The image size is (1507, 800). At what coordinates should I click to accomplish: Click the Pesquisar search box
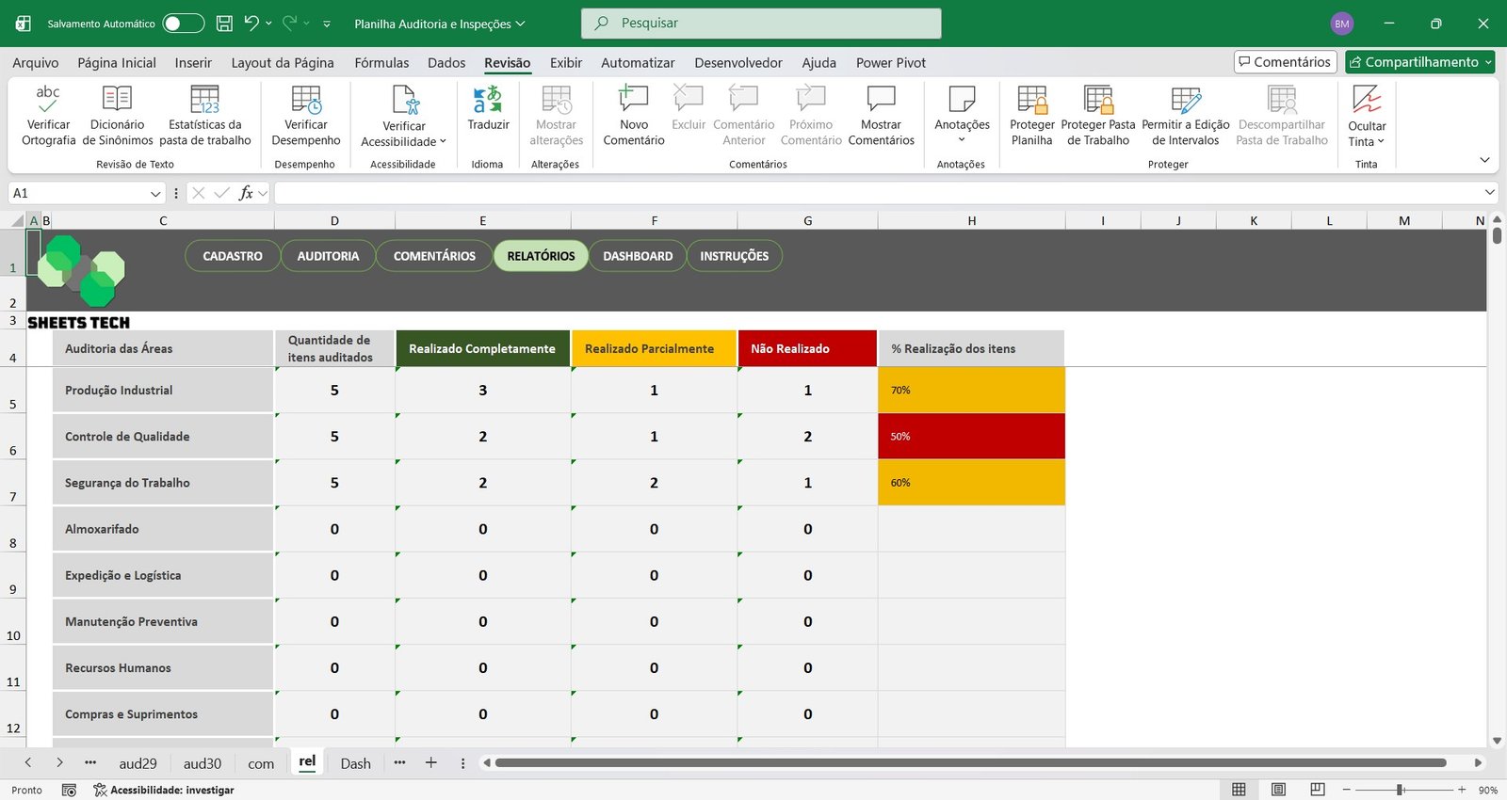761,24
